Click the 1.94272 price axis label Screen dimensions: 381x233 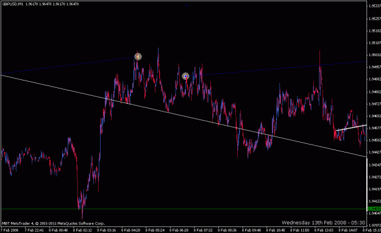click(x=375, y=177)
